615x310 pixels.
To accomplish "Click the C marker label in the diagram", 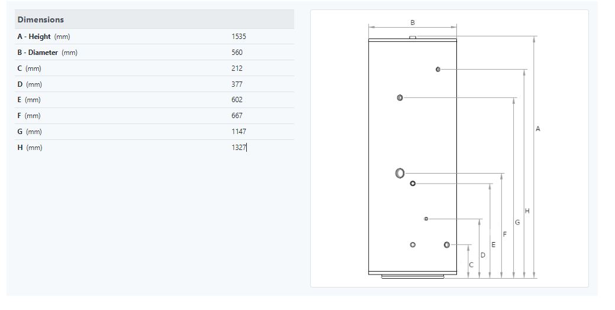I will [x=471, y=265].
